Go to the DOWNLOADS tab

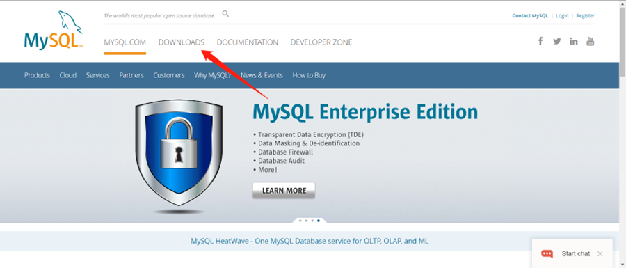click(x=182, y=42)
